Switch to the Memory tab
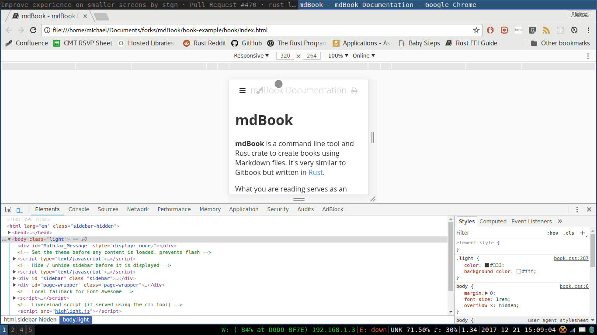 tap(210, 209)
